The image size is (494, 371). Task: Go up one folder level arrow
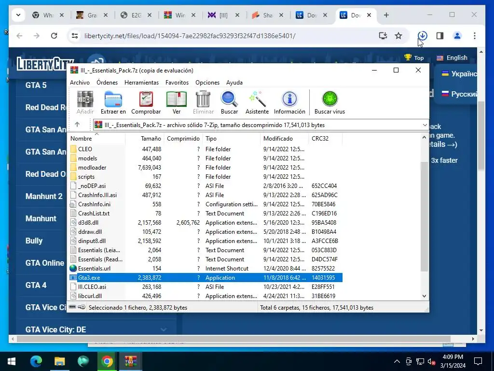[77, 125]
